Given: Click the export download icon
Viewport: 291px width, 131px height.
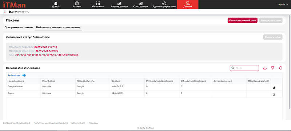Looking at the screenshot, I should coord(265,68).
